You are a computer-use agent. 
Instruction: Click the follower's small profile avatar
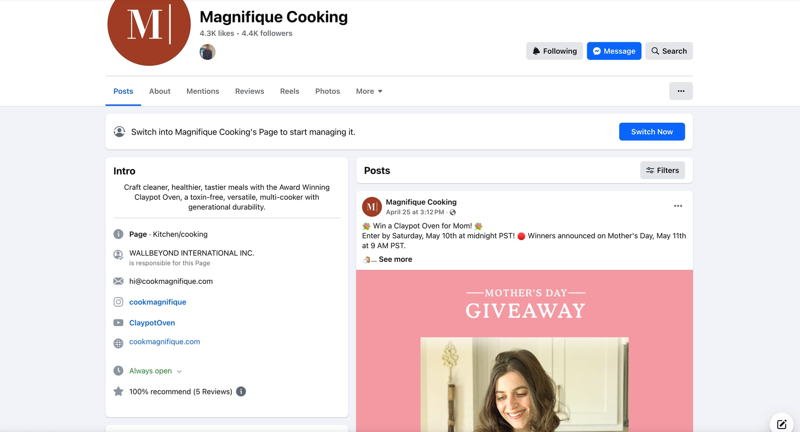(207, 52)
